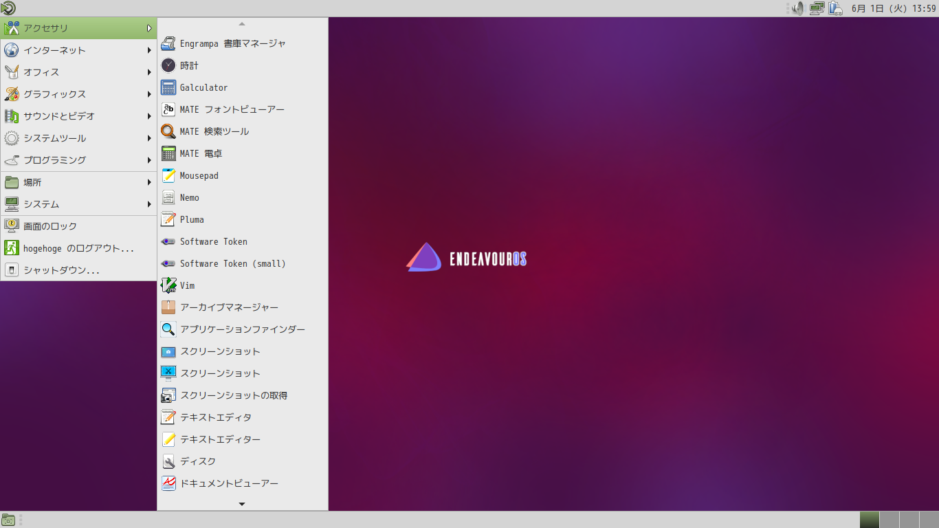Click Vim label text
Screen dimensions: 939x528
coord(188,285)
